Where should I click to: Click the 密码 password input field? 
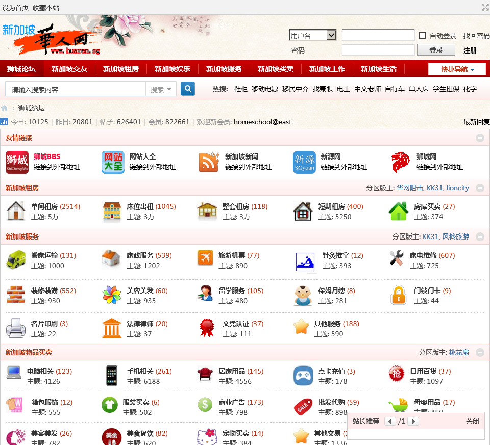point(378,49)
